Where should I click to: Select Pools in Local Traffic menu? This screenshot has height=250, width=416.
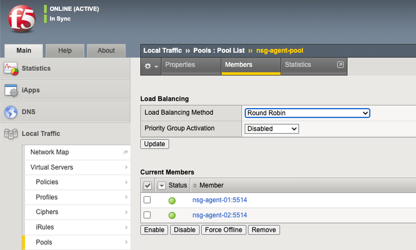[x=44, y=242]
